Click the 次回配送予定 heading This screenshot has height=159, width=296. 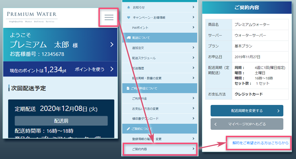tap(28, 88)
